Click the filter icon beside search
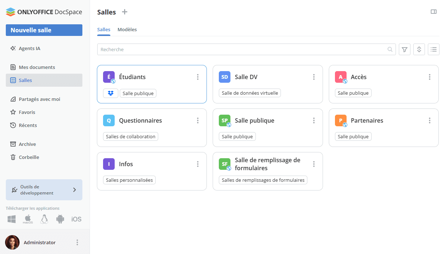Screen dimensions: 446x254 coord(404,49)
